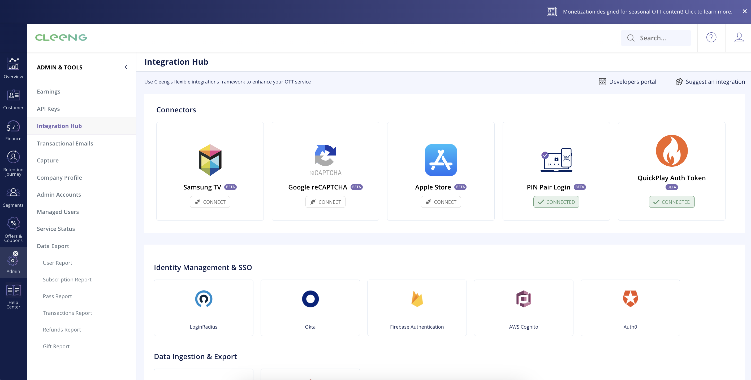This screenshot has height=380, width=751.
Task: Open the Subscription Report sub-item
Action: [67, 280]
